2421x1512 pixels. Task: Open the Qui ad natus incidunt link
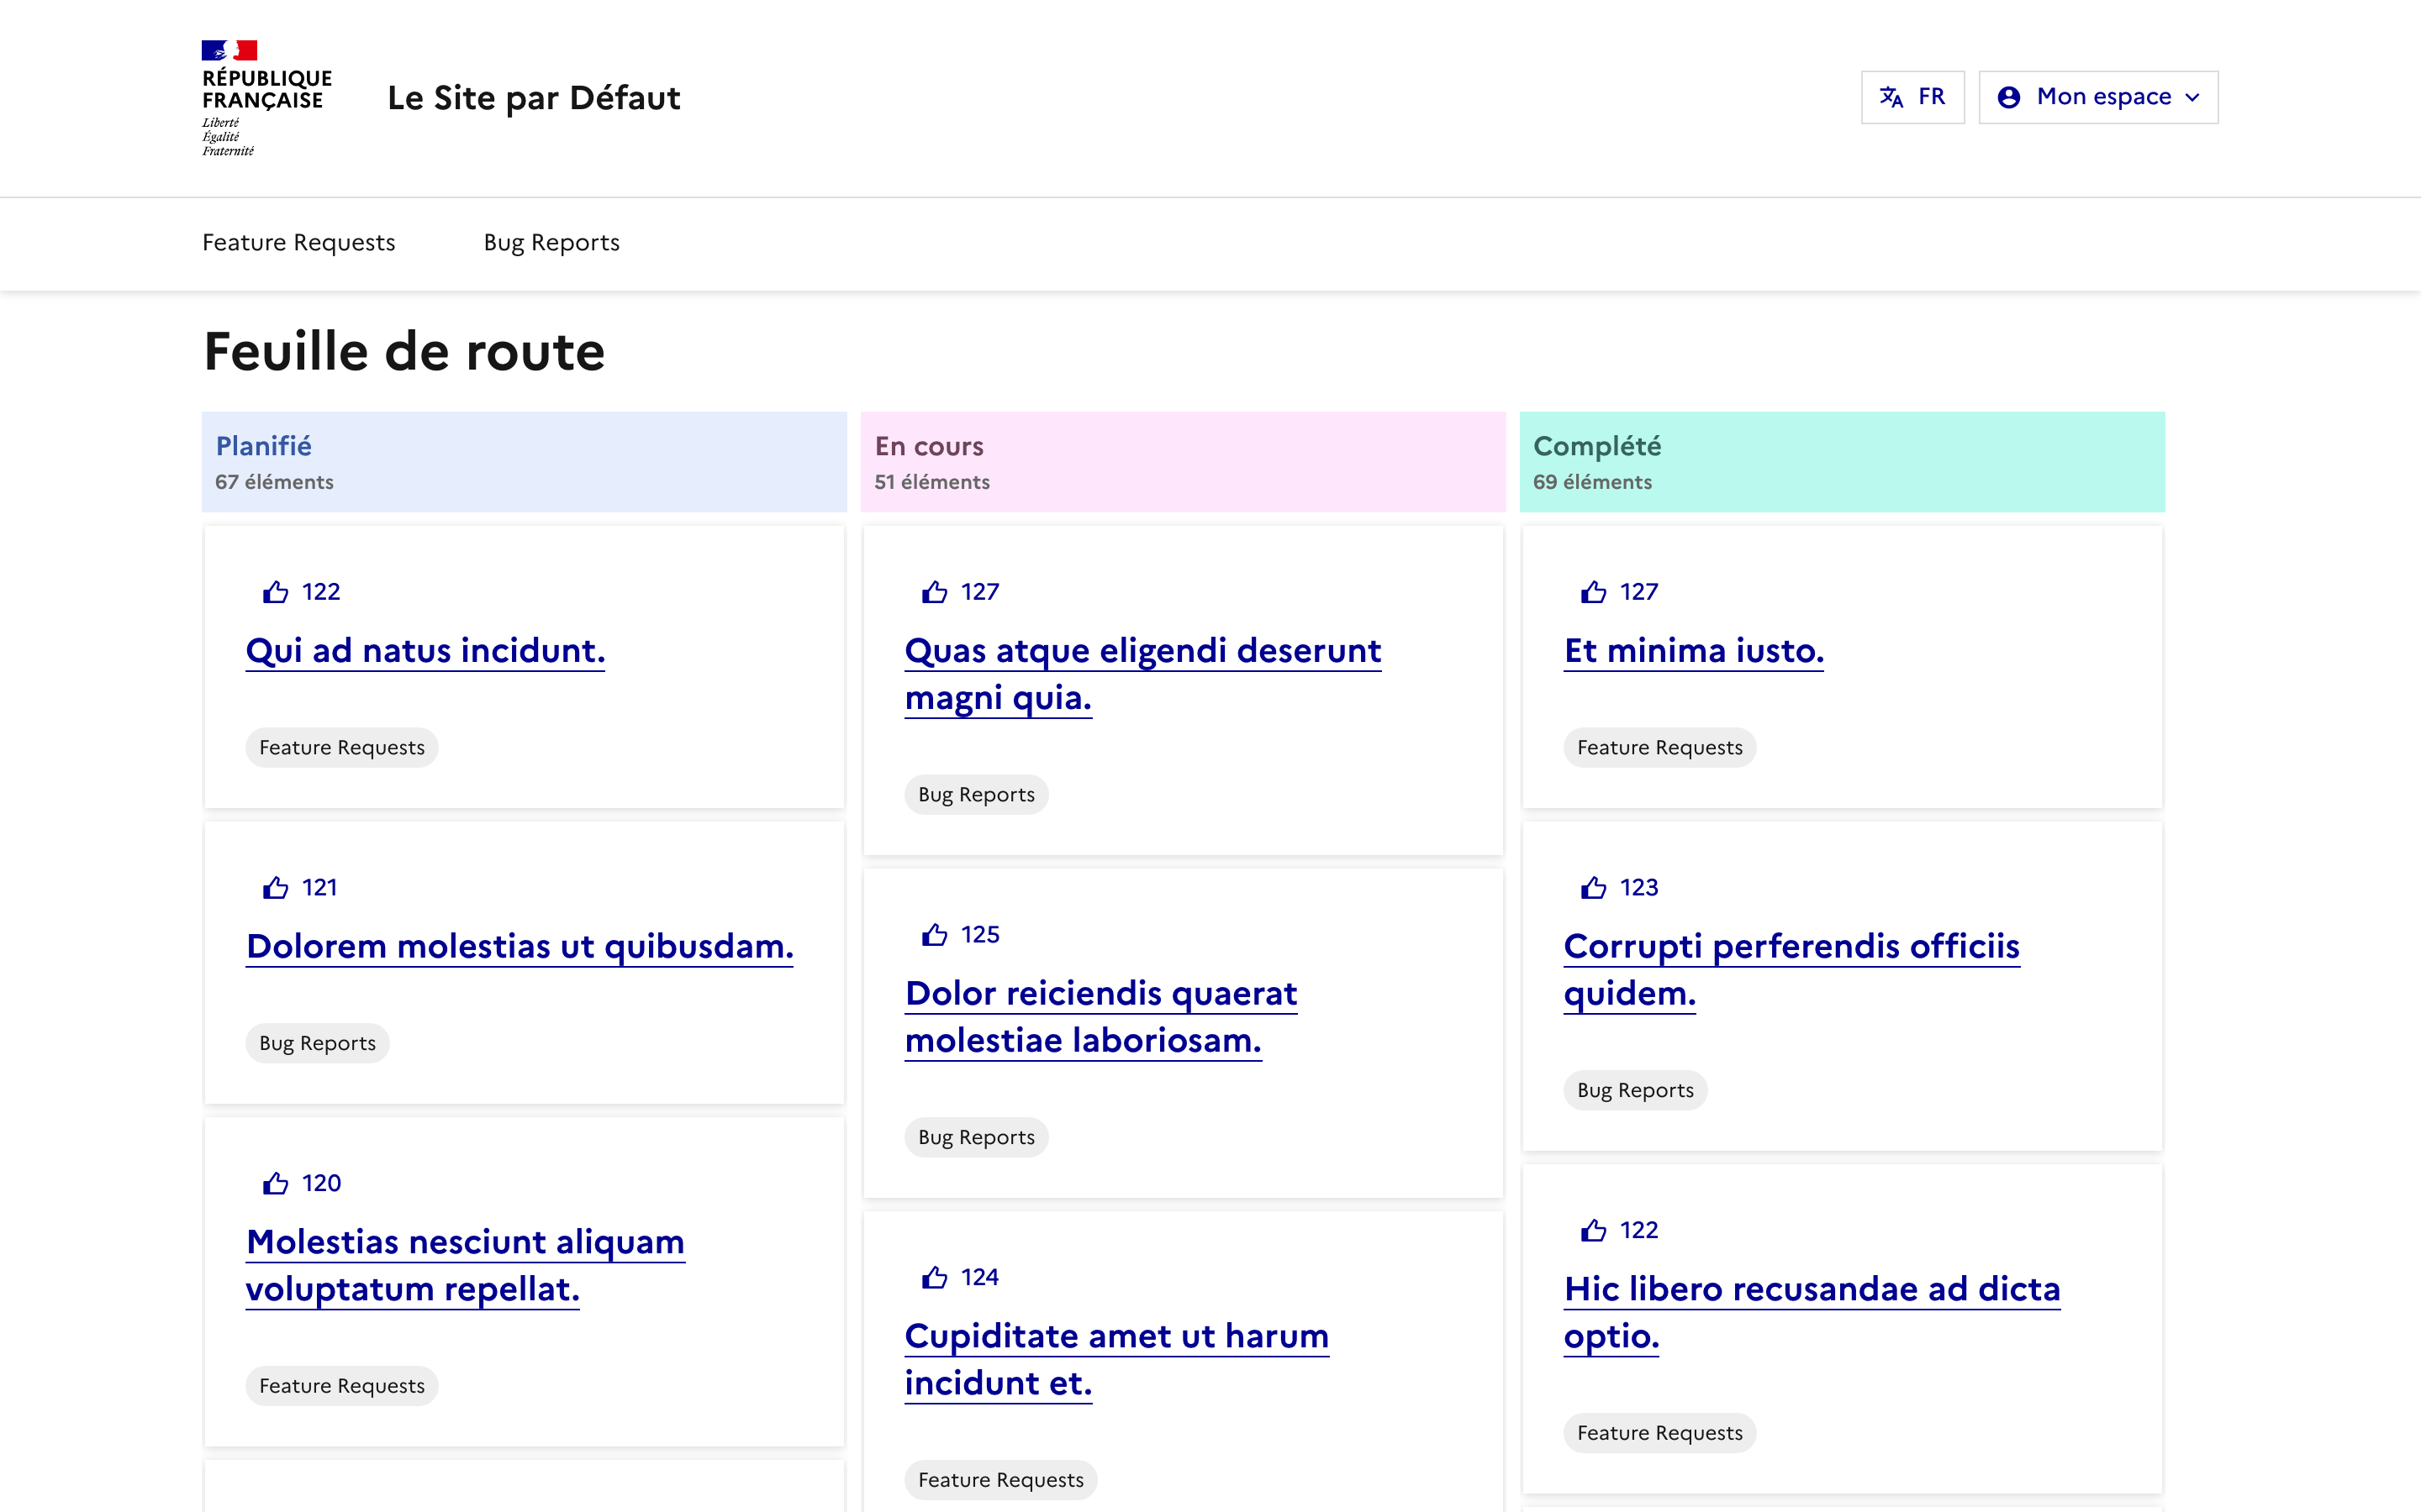click(425, 651)
